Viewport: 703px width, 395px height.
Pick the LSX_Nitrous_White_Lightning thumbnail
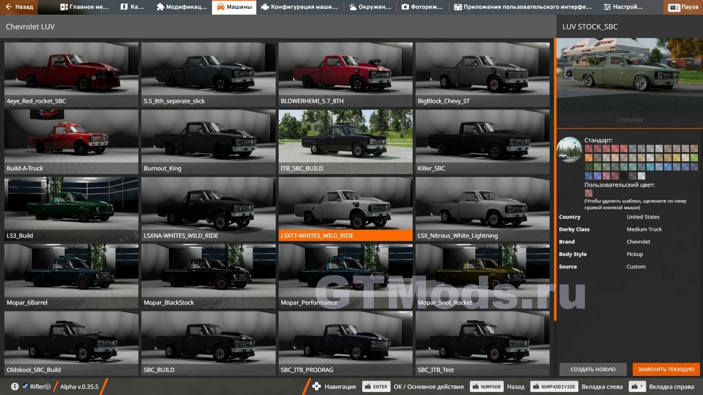point(482,209)
